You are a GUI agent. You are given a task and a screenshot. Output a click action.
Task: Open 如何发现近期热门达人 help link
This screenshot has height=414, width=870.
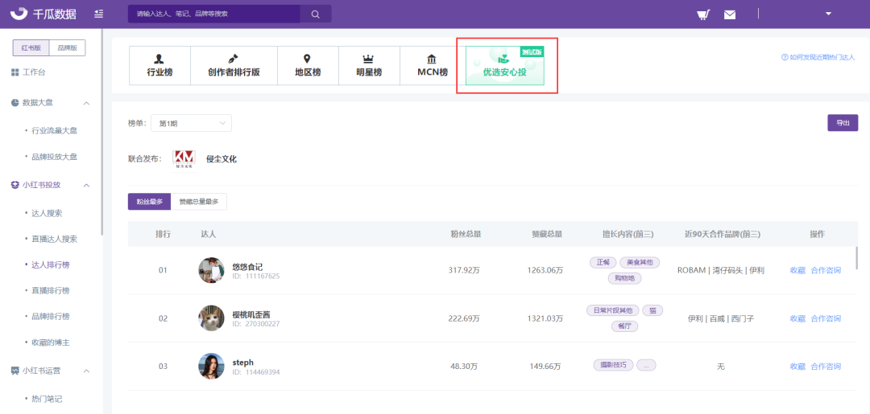(x=818, y=57)
